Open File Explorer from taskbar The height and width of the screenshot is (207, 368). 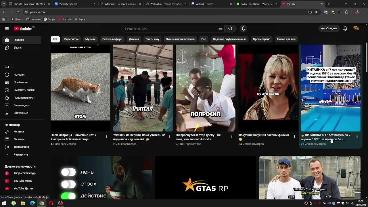[x=23, y=203]
